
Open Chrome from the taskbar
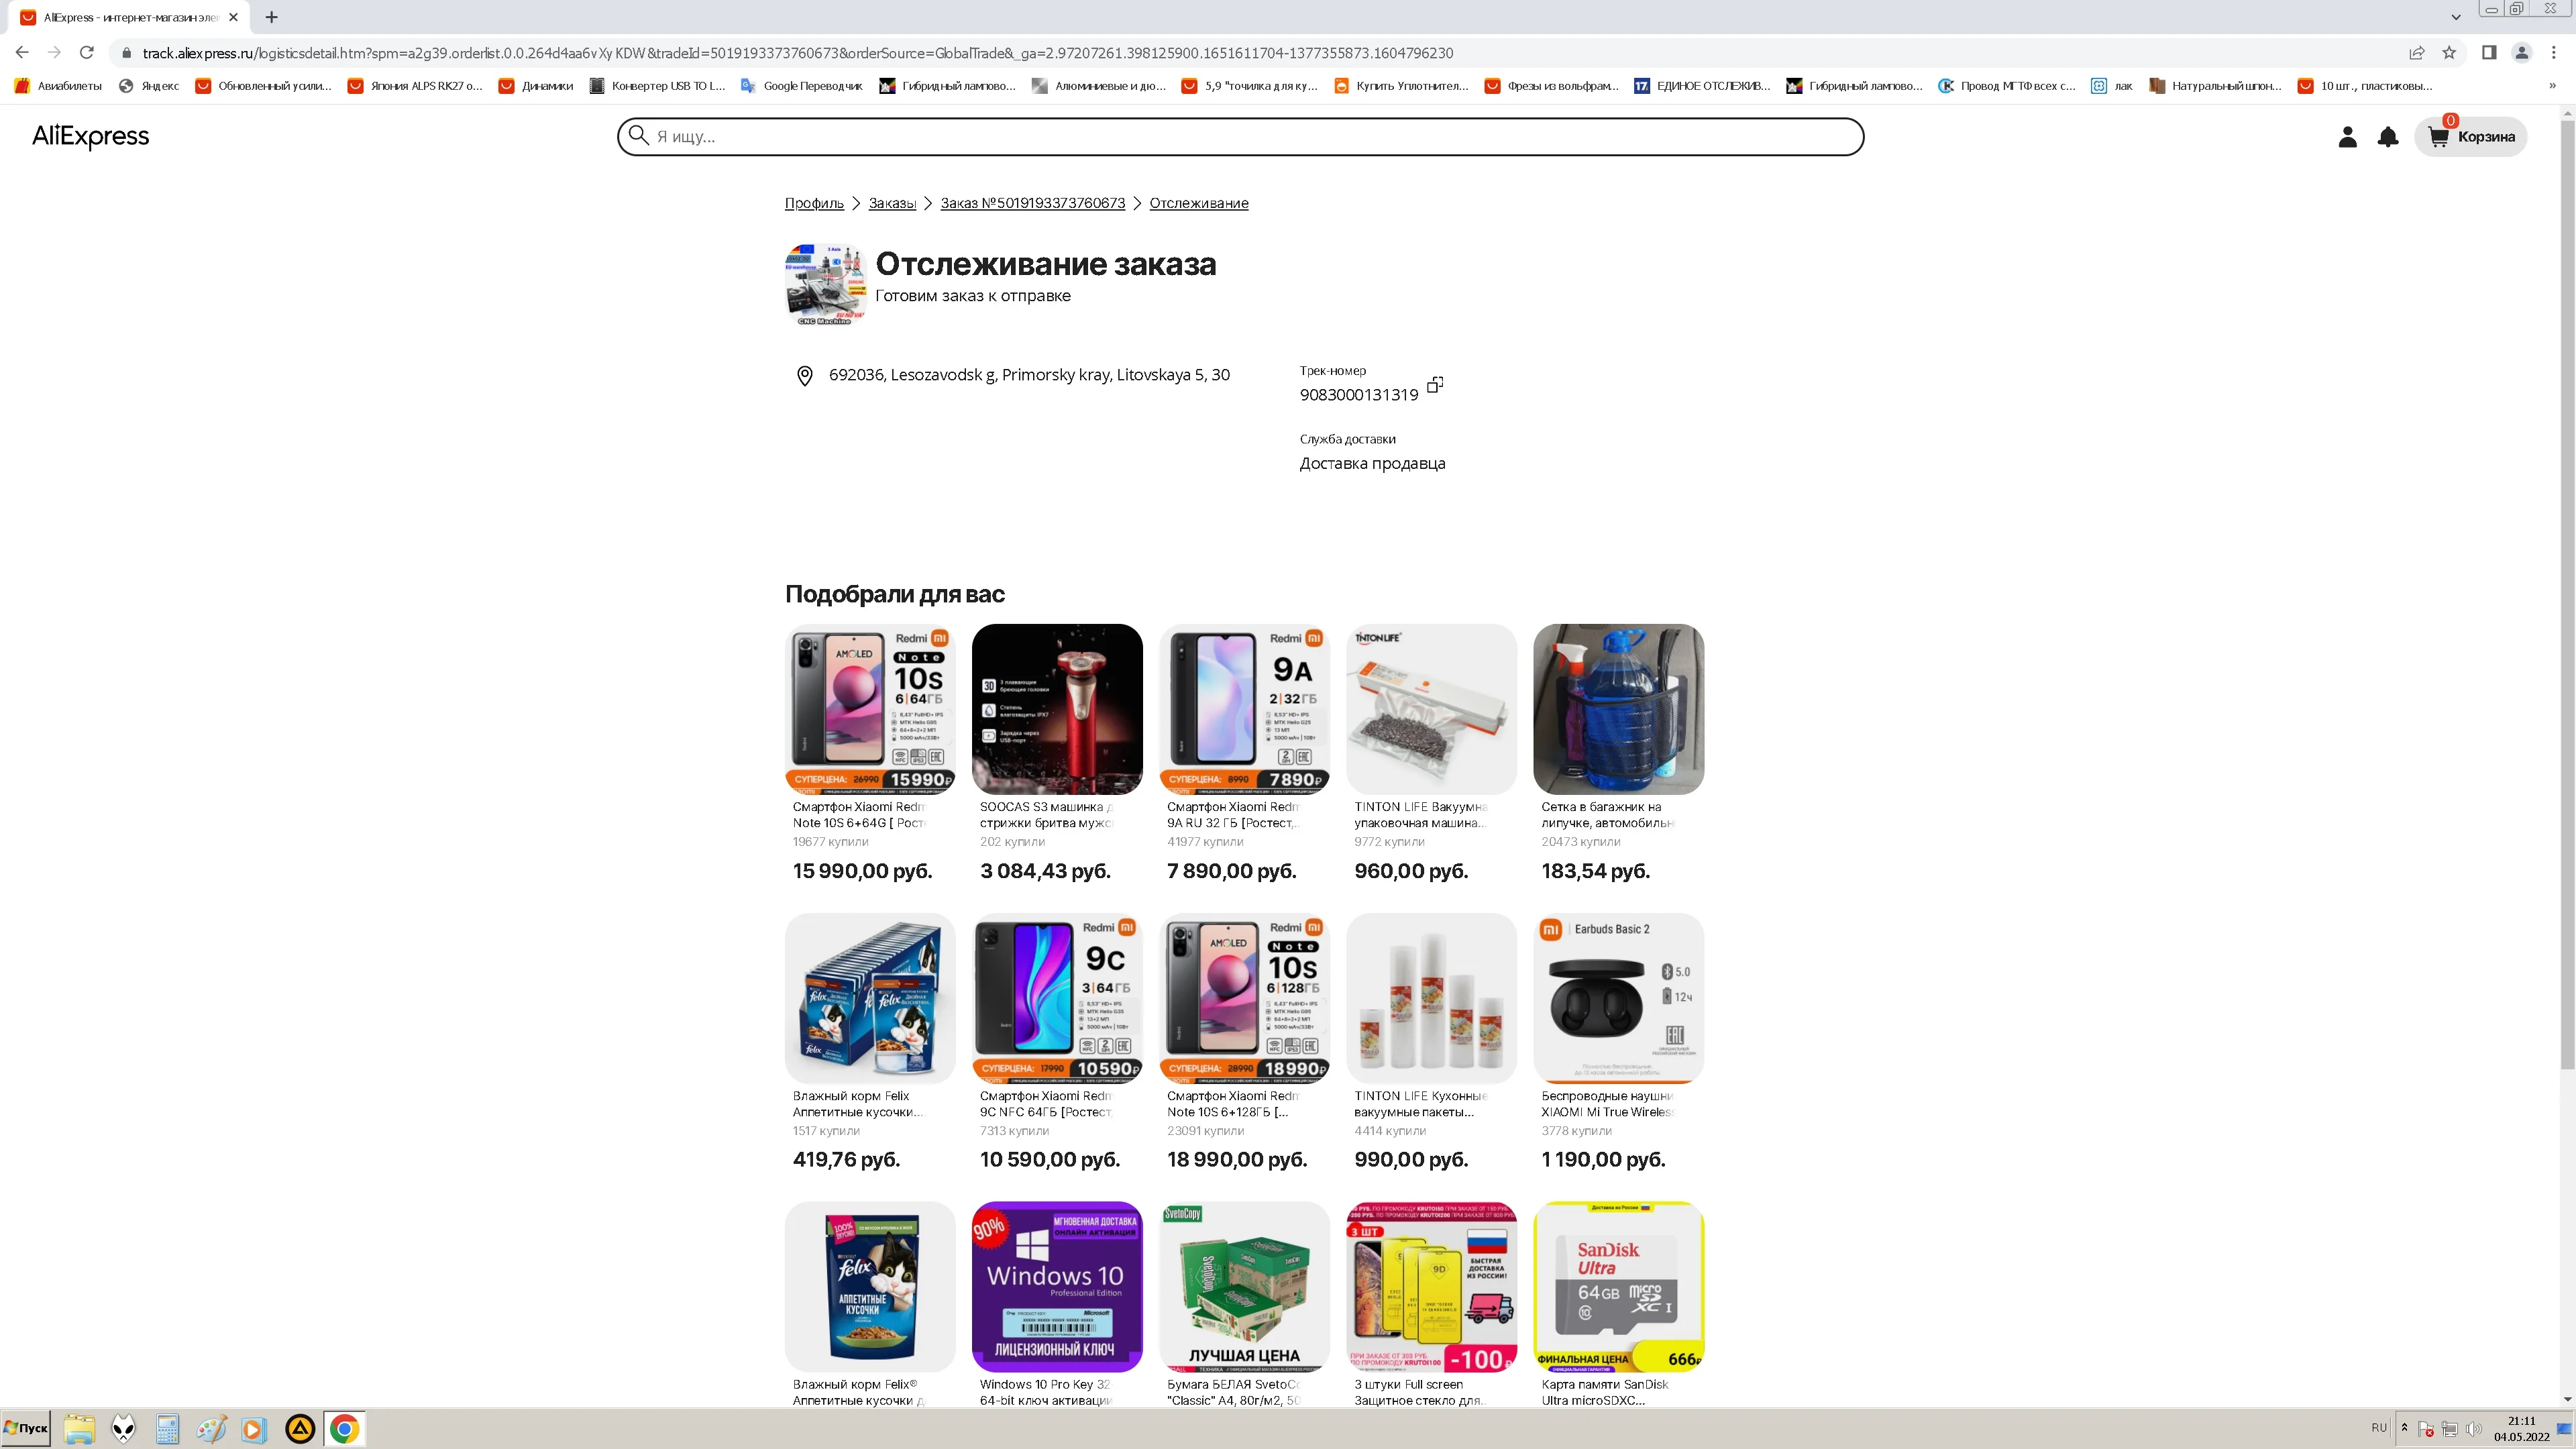[344, 1429]
